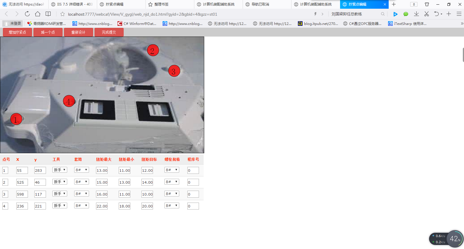Click red tightening point marker 2 on image
The width and height of the screenshot is (464, 249).
153,50
